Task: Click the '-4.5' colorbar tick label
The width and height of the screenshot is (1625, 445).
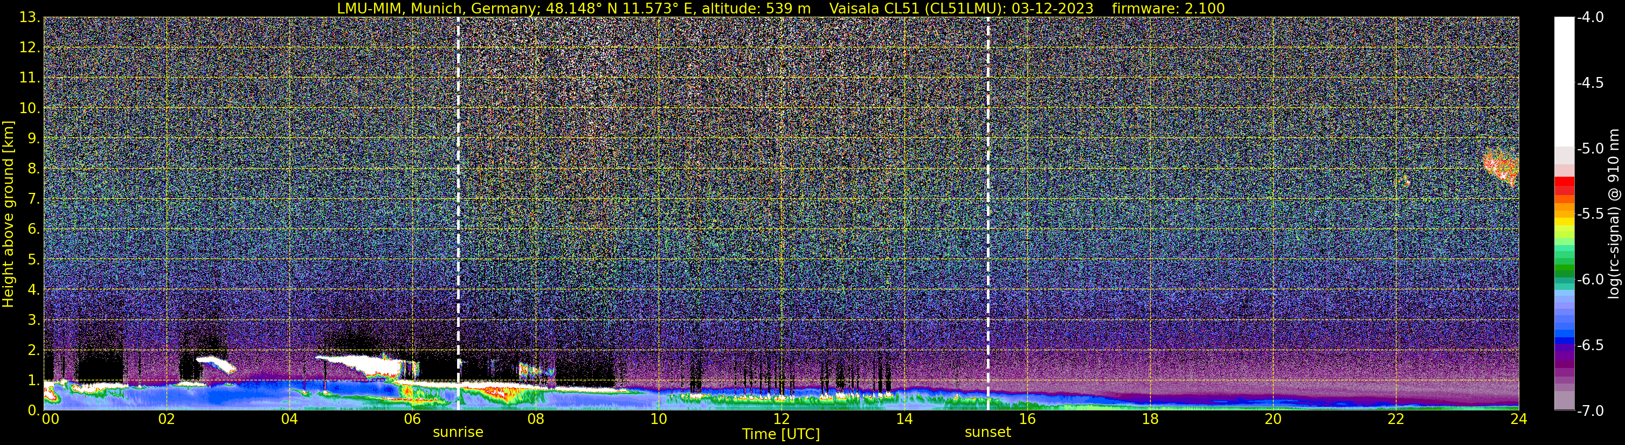Action: pyautogui.click(x=1589, y=83)
